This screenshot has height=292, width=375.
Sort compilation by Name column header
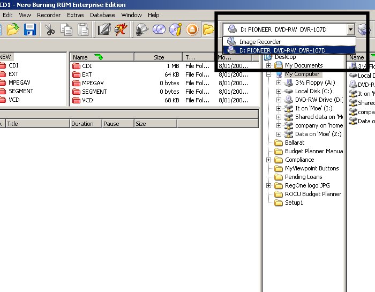102,57
